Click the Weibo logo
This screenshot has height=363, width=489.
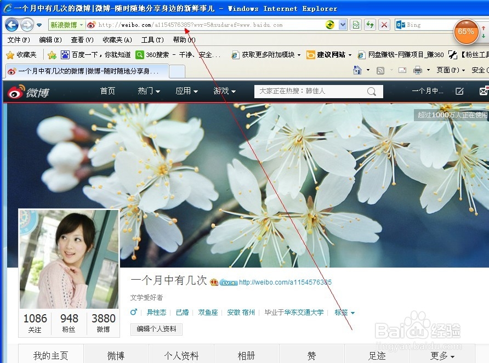pos(29,92)
